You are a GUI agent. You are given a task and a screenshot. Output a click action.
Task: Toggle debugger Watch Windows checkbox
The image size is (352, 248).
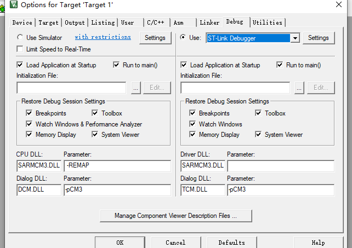pos(192,124)
